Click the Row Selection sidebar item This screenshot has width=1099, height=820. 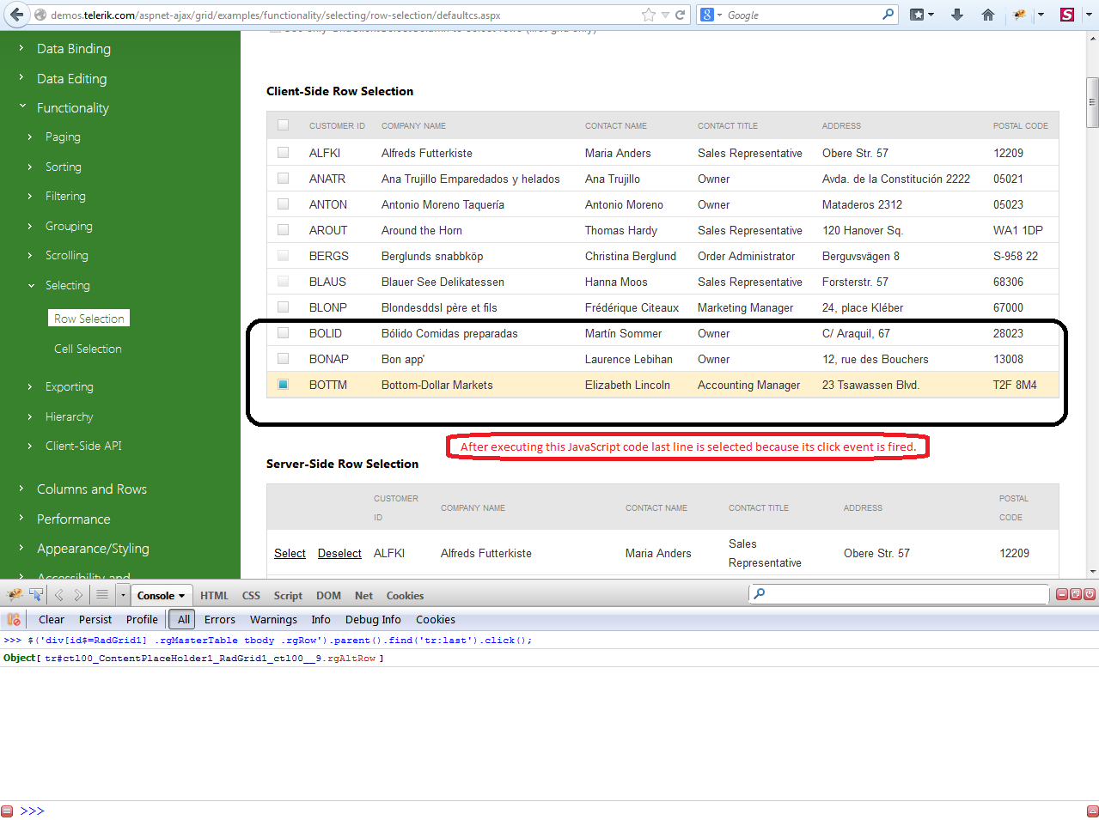[x=89, y=319]
